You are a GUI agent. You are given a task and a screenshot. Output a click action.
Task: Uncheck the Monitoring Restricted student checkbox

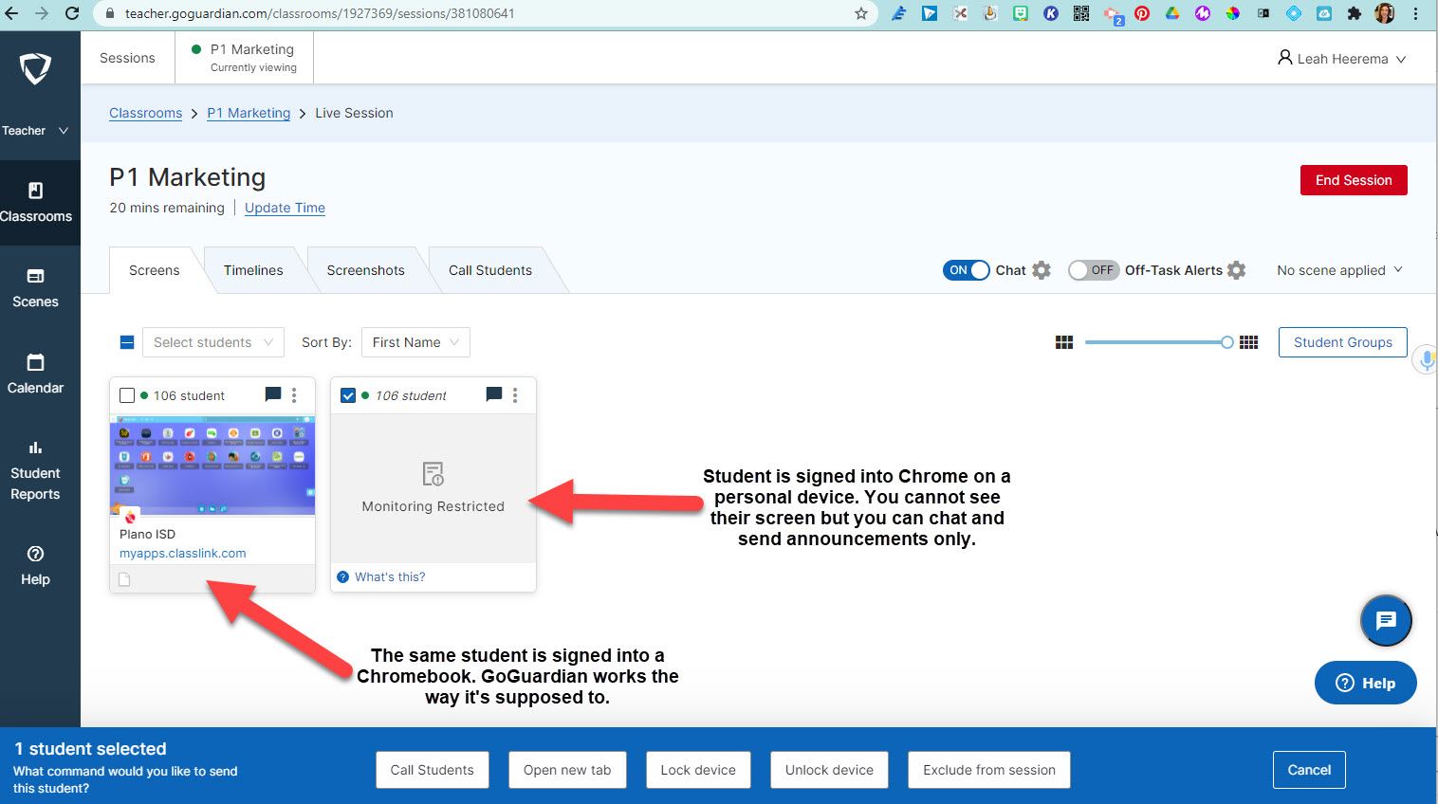click(x=348, y=395)
